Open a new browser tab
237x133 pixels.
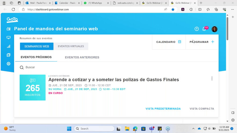pyautogui.click(x=201, y=3)
